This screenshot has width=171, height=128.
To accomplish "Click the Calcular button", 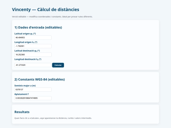I will 58,65.
